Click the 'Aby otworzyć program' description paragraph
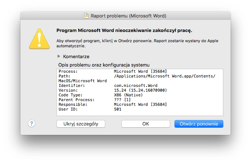Viewport: 251px width, 164px height. click(x=137, y=43)
